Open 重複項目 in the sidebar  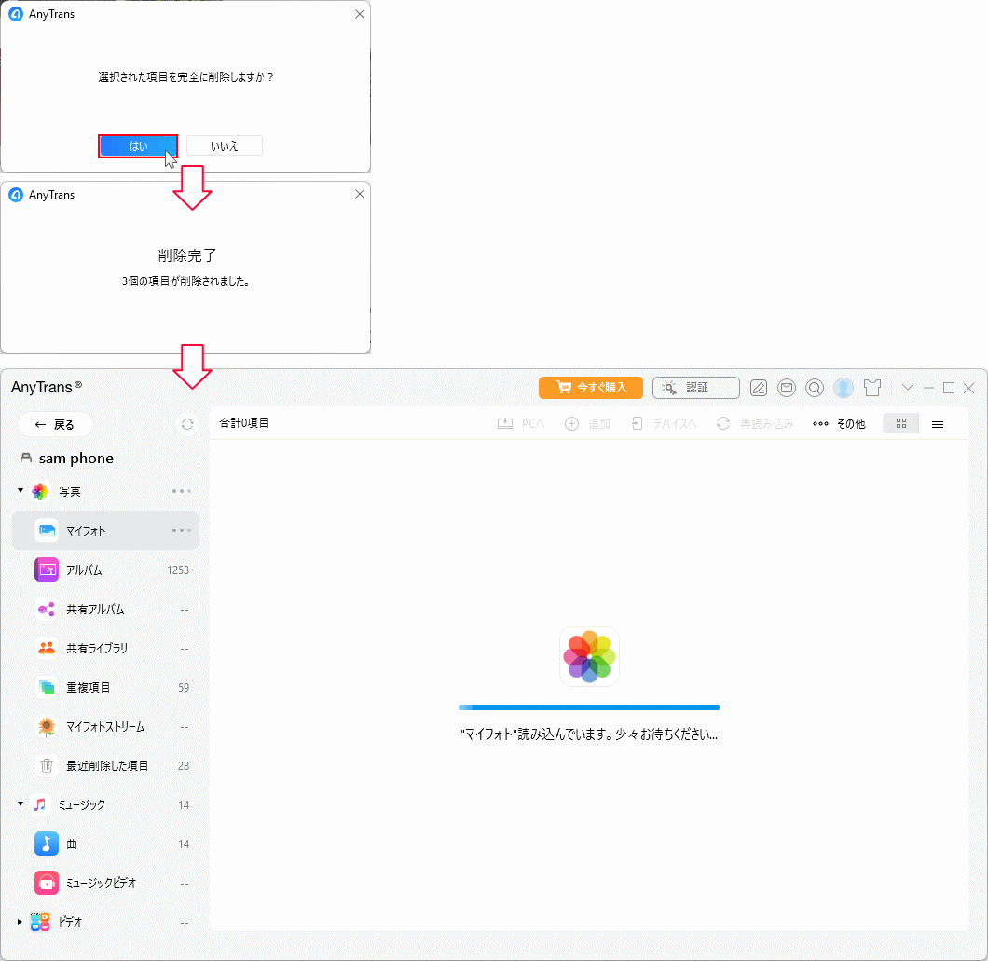(x=105, y=688)
